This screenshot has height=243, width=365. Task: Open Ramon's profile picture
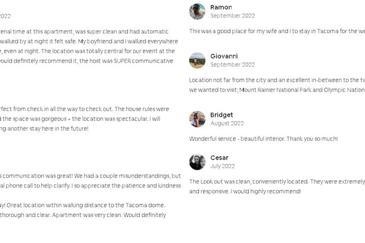point(197,11)
